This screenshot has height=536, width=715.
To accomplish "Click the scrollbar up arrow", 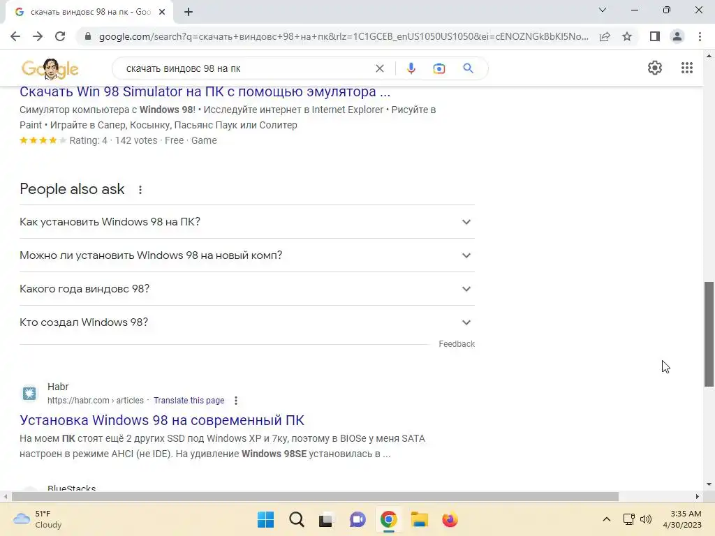I will [709, 56].
